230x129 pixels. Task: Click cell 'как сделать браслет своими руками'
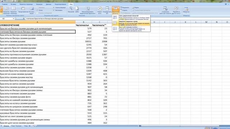click(x=38, y=48)
